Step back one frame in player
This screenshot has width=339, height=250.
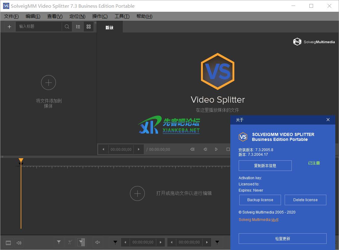205,149
